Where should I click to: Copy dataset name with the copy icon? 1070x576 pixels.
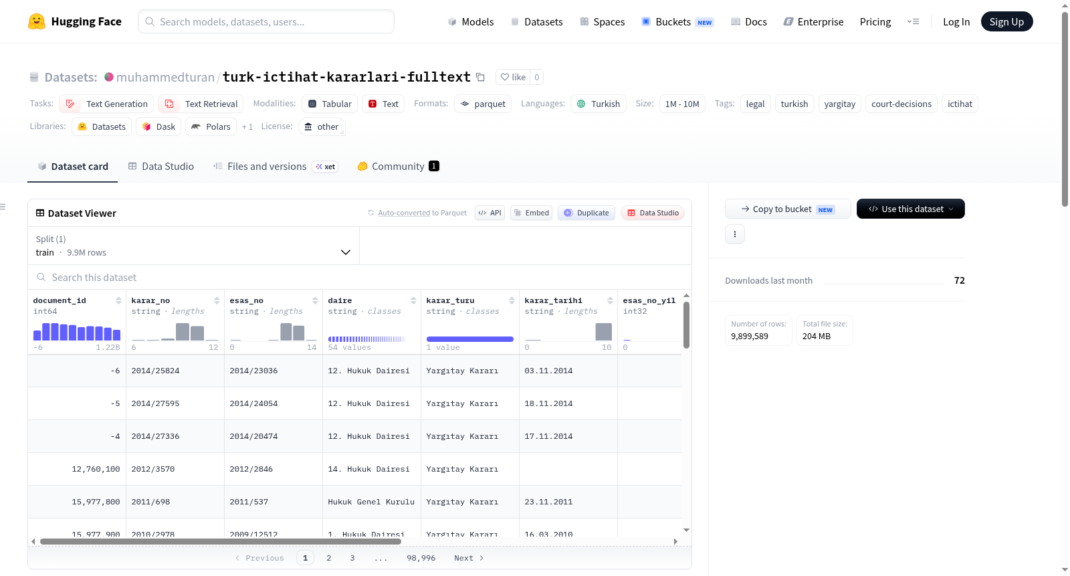[480, 77]
